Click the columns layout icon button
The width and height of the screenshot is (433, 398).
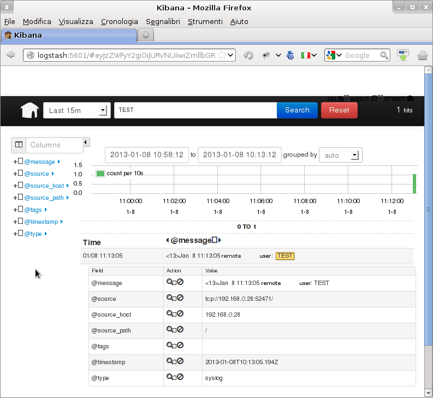pyautogui.click(x=19, y=145)
